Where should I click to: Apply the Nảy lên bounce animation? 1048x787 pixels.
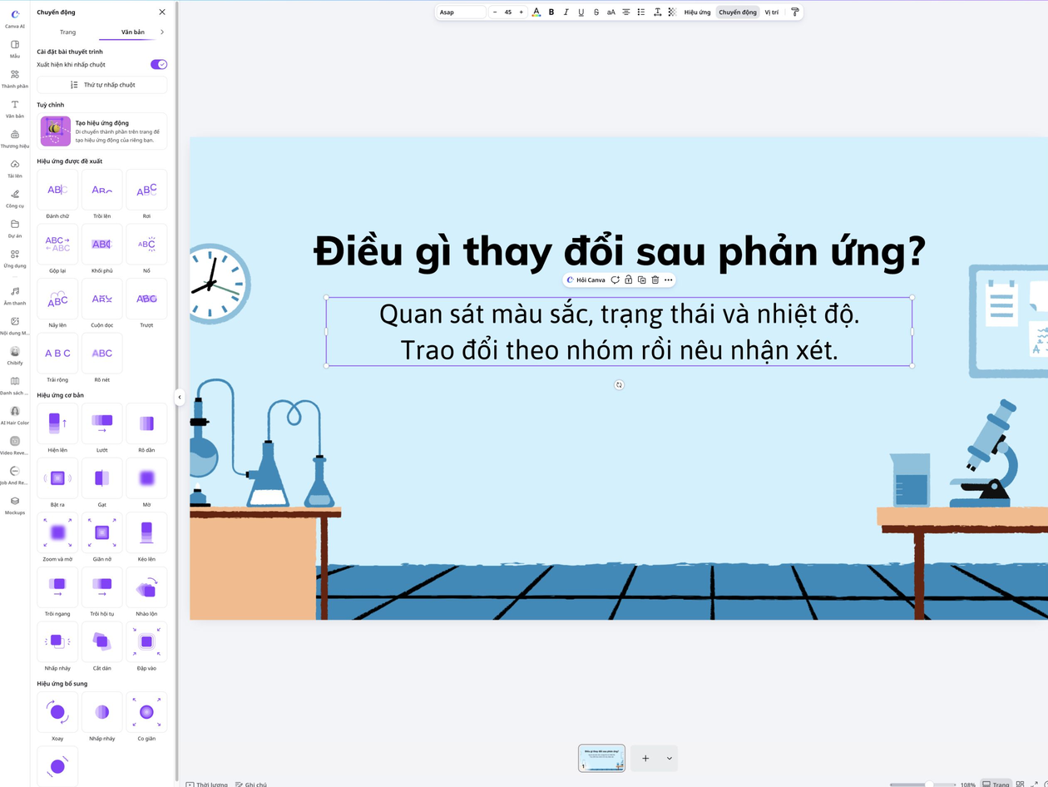(58, 299)
